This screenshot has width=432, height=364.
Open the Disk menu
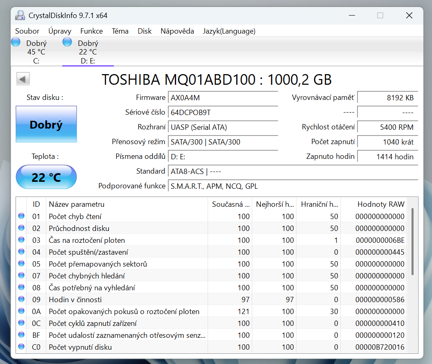[145, 31]
